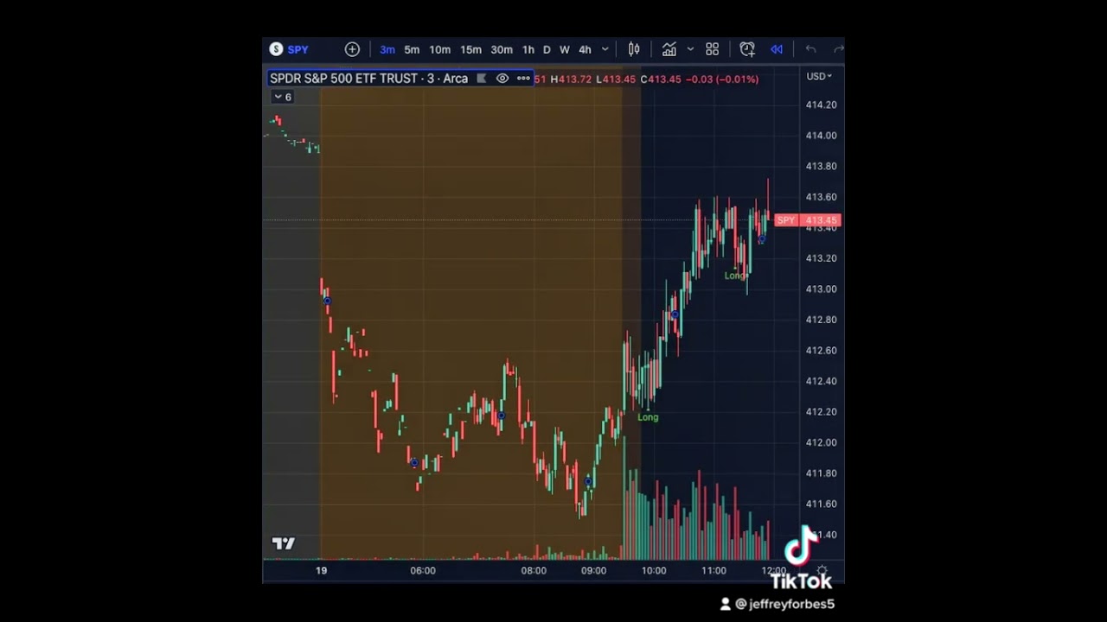The image size is (1107, 622).
Task: Switch to the 10m timeframe
Action: [439, 49]
